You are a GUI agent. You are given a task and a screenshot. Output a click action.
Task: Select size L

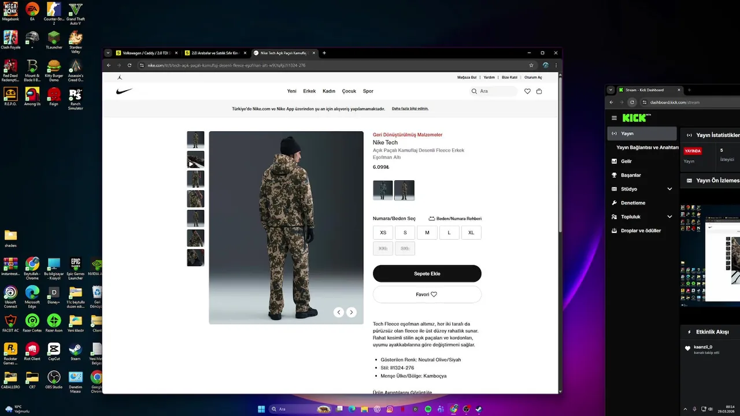449,233
